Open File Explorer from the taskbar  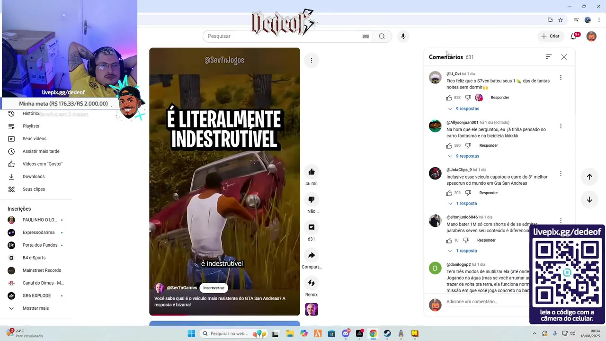tap(290, 333)
